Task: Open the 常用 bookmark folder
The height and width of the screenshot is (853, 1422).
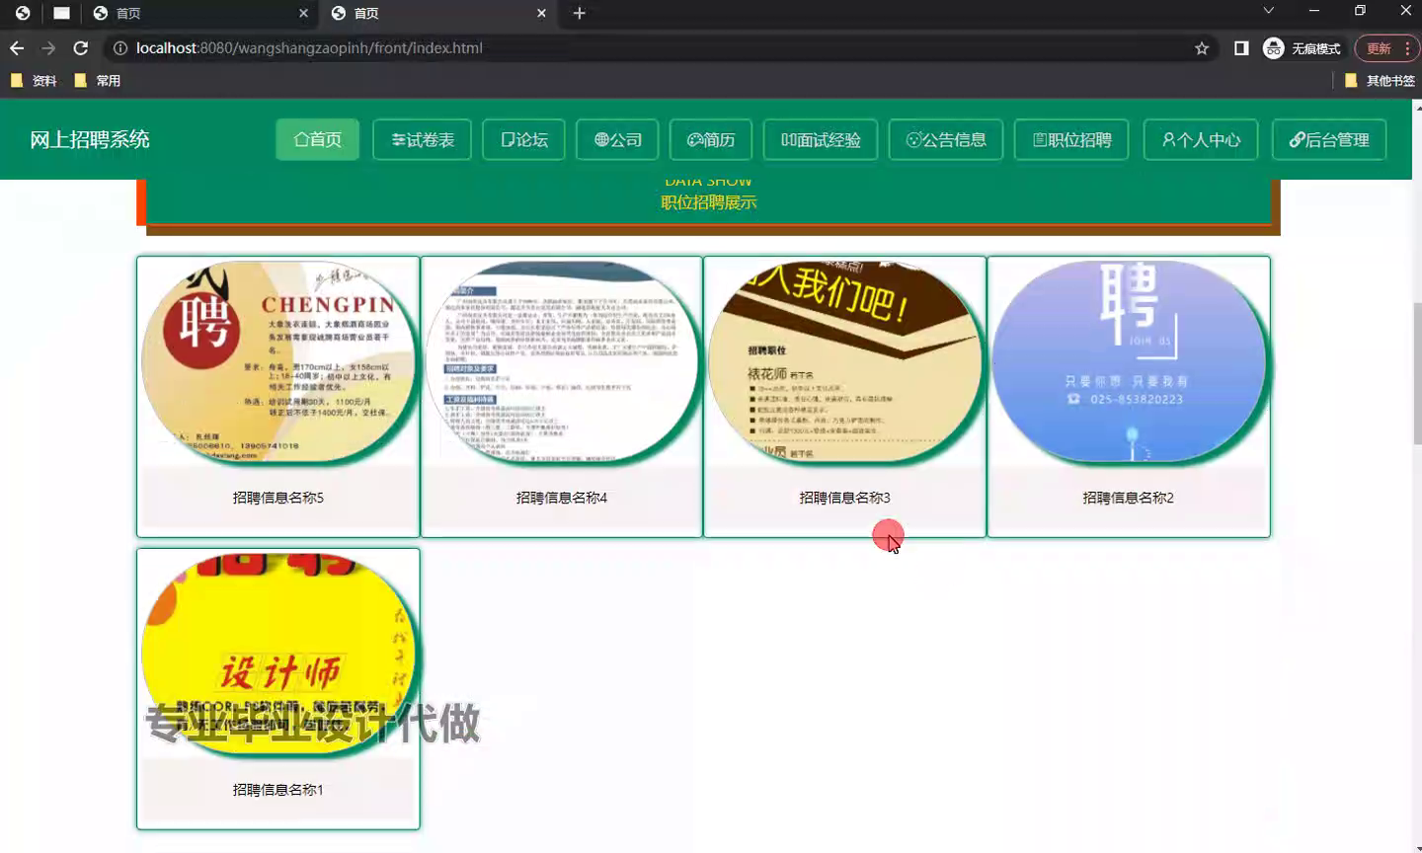Action: (x=97, y=81)
